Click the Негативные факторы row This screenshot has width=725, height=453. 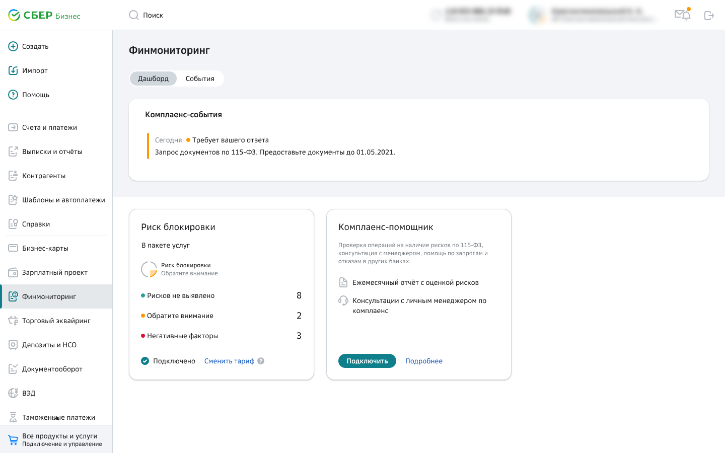[x=221, y=336]
